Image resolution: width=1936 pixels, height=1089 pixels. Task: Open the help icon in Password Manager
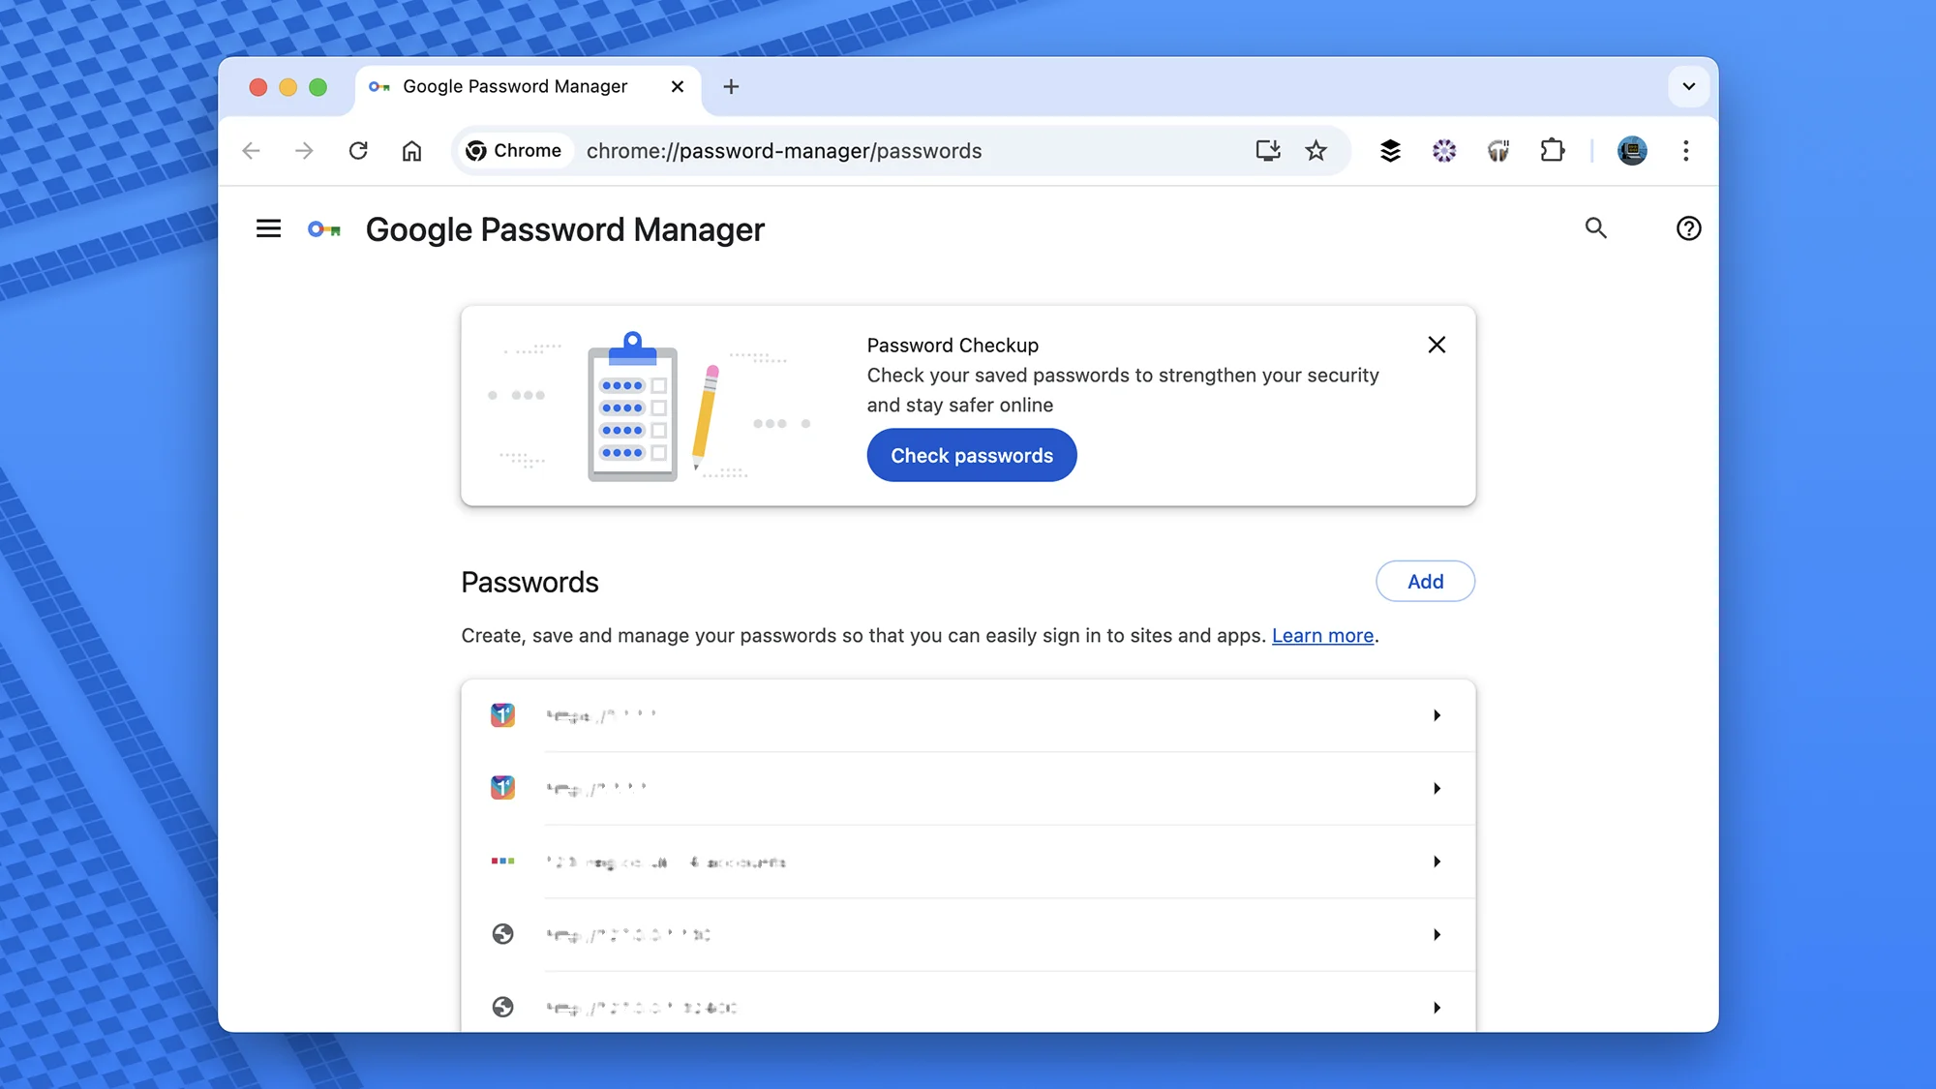[x=1688, y=228]
